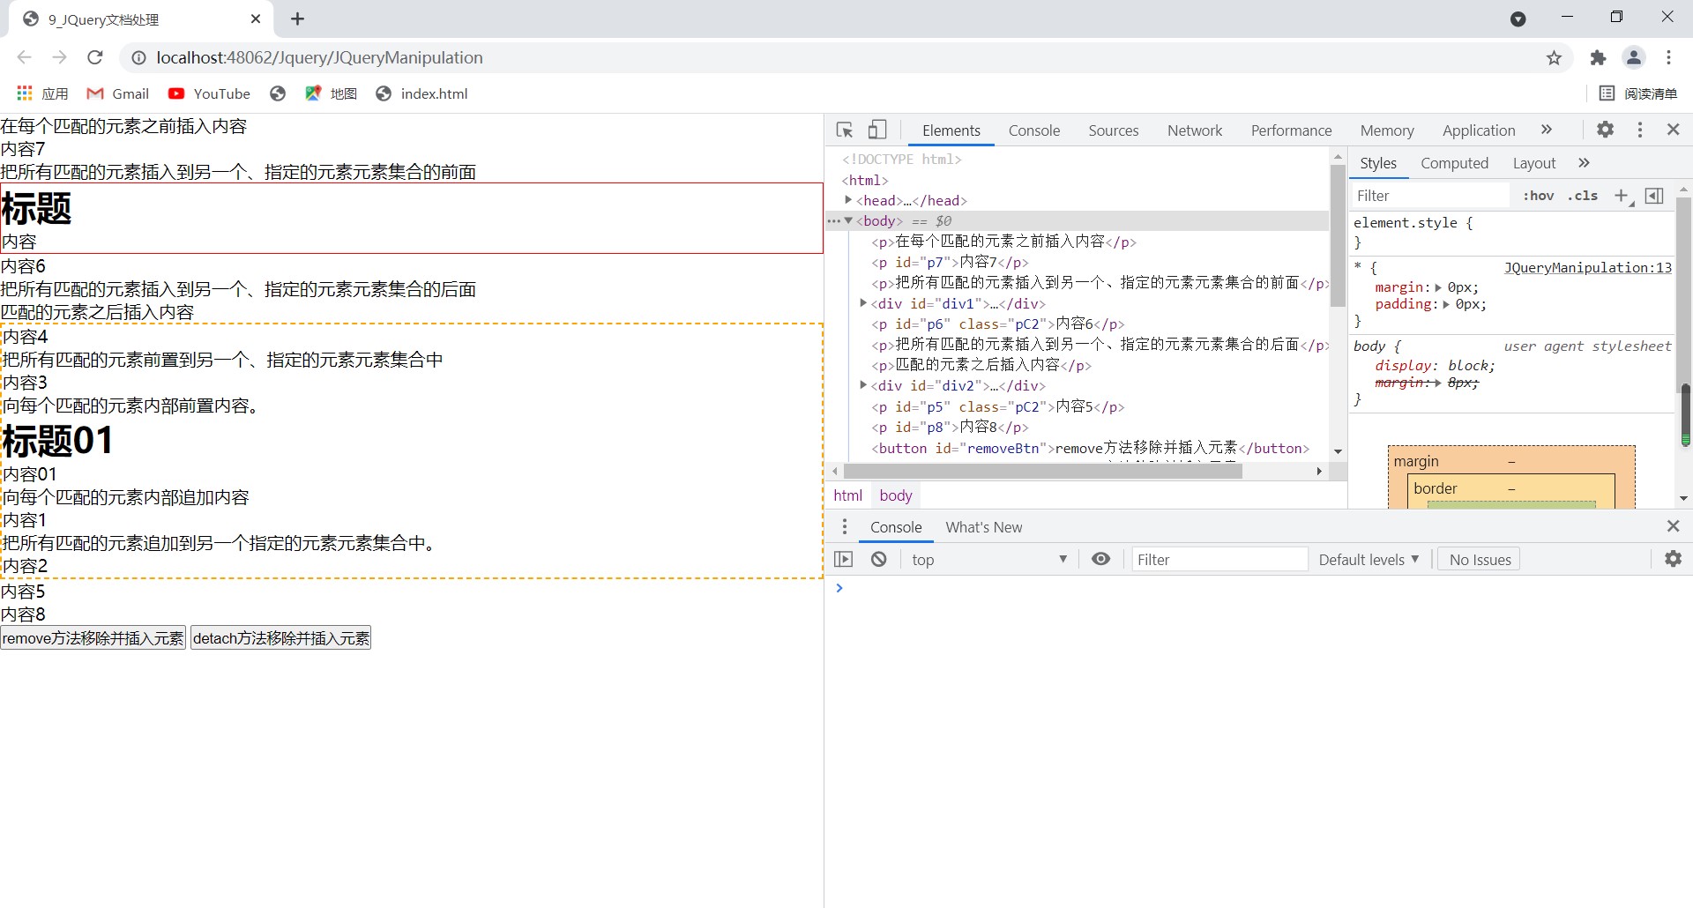Open the Chrome extensions puzzle icon
The height and width of the screenshot is (908, 1693).
tap(1598, 57)
